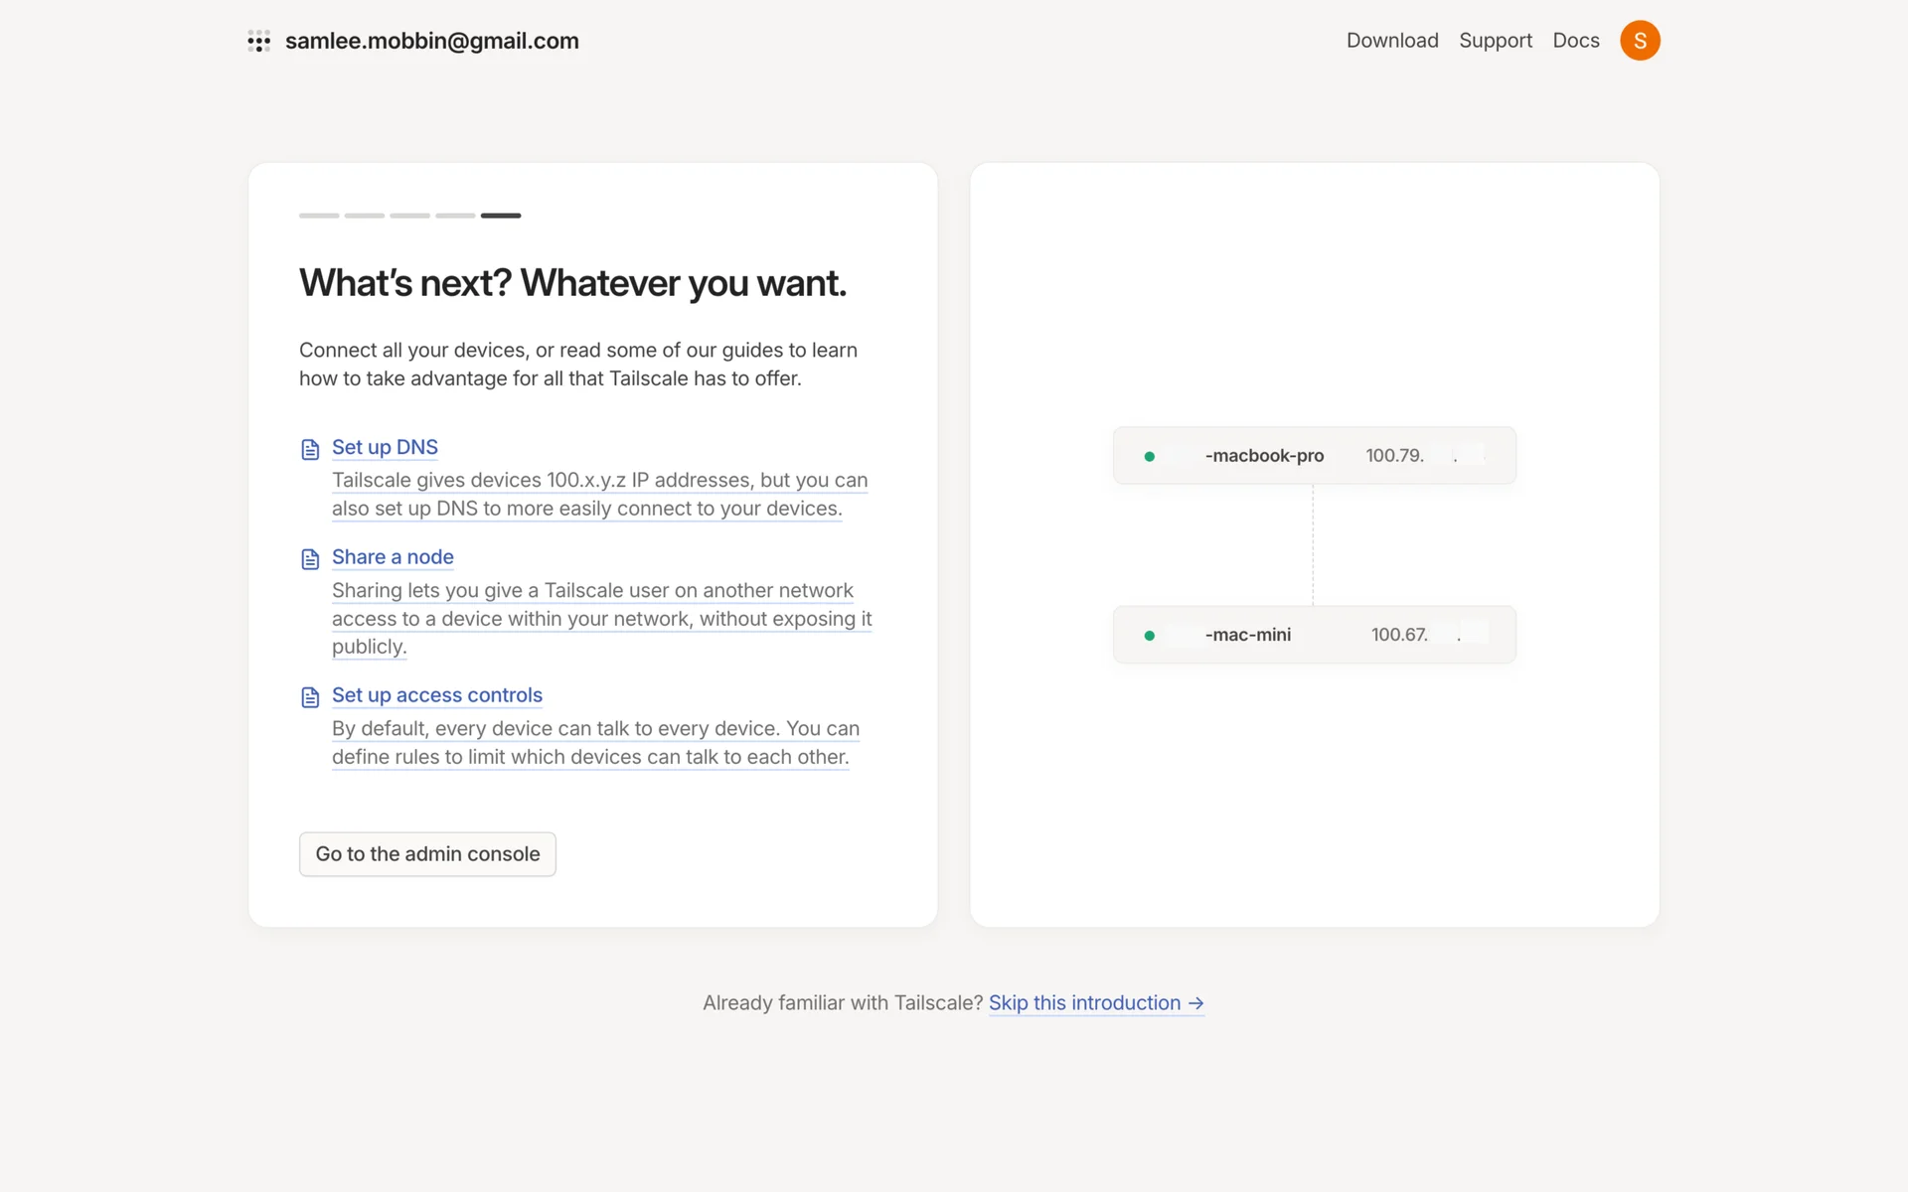Select the fifth active progress segment
1908x1192 pixels.
tap(501, 216)
